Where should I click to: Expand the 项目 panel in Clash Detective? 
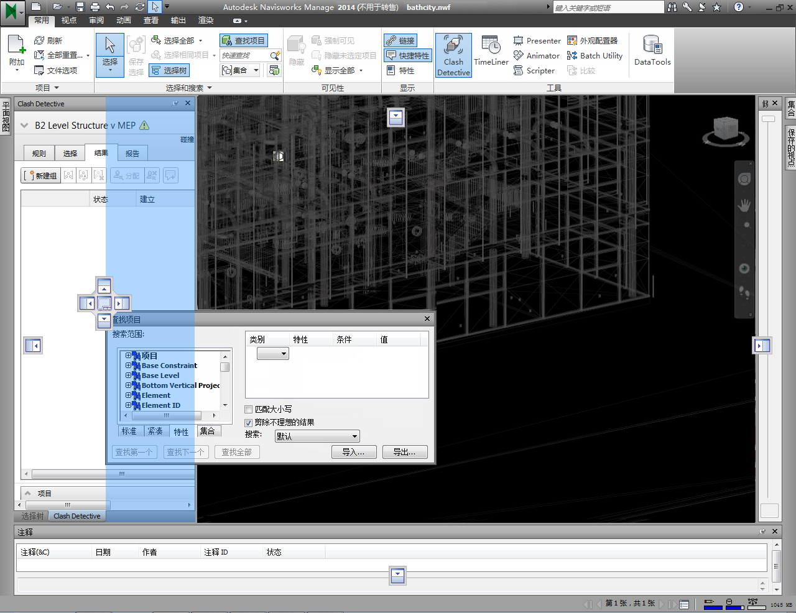coord(28,493)
